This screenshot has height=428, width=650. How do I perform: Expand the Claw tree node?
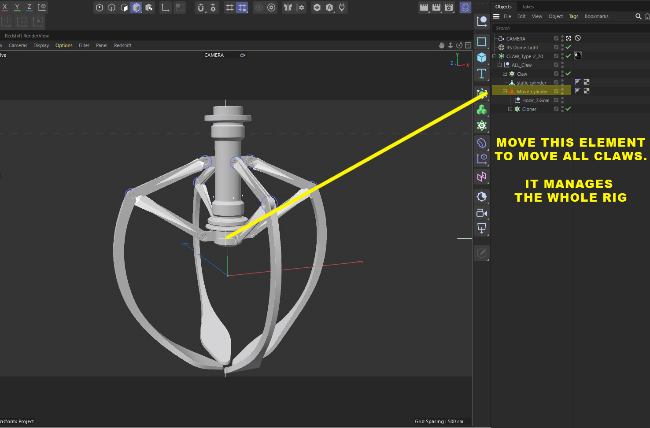(x=505, y=74)
